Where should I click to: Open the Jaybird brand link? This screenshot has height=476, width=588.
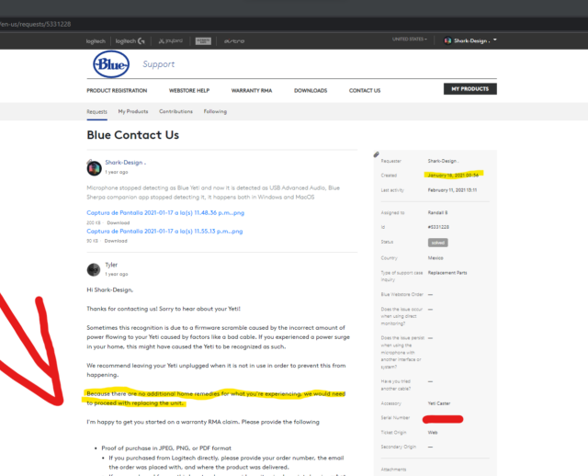click(171, 40)
